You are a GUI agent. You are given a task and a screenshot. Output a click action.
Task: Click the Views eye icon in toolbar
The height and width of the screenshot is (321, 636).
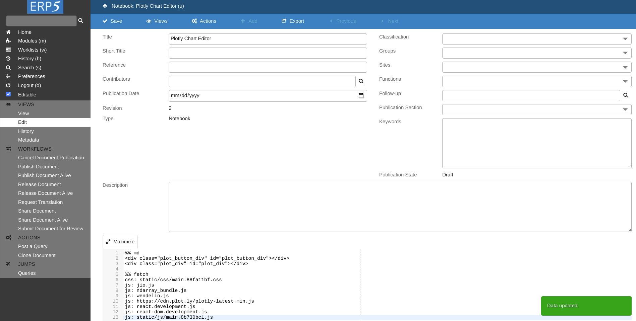coord(149,21)
